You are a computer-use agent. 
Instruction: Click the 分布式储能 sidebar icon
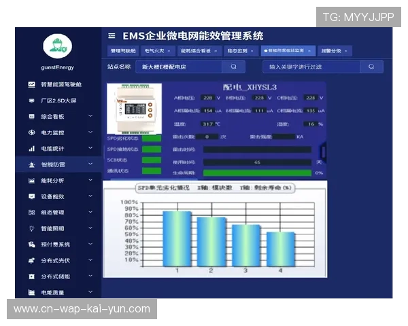[31, 276]
